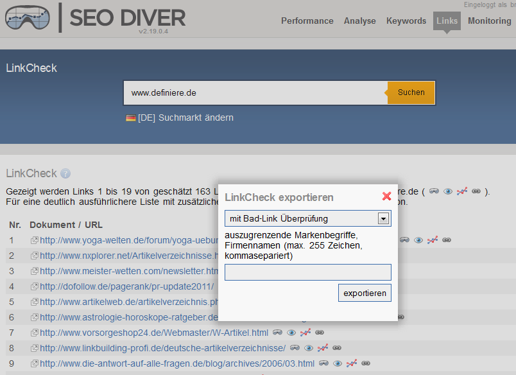Open the nxplorer.net Artikelverzeichnisse link
This screenshot has height=375, width=516.
tap(129, 256)
